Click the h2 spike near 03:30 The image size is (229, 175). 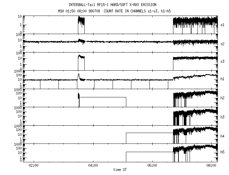tap(79, 95)
